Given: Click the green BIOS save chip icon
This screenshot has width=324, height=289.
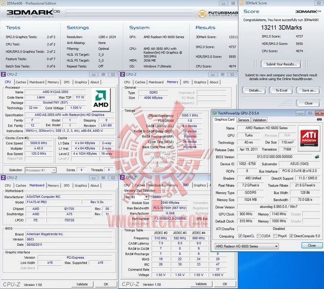Looking at the screenshot, I should (x=317, y=157).
